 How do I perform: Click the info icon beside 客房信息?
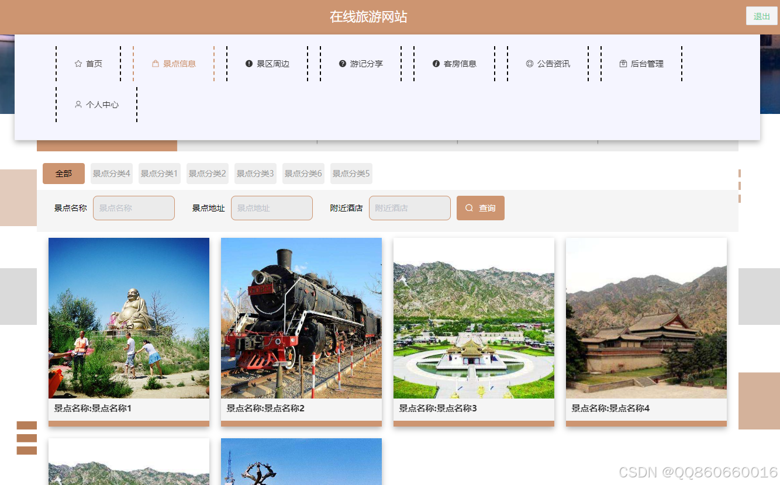coord(436,64)
